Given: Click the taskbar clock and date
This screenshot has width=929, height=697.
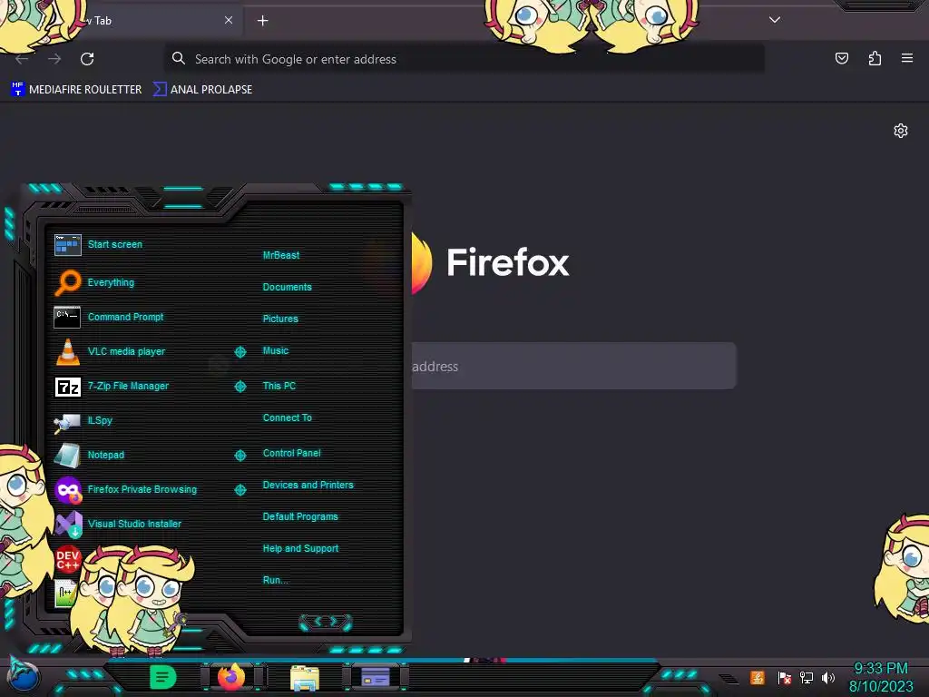Looking at the screenshot, I should coord(881,677).
